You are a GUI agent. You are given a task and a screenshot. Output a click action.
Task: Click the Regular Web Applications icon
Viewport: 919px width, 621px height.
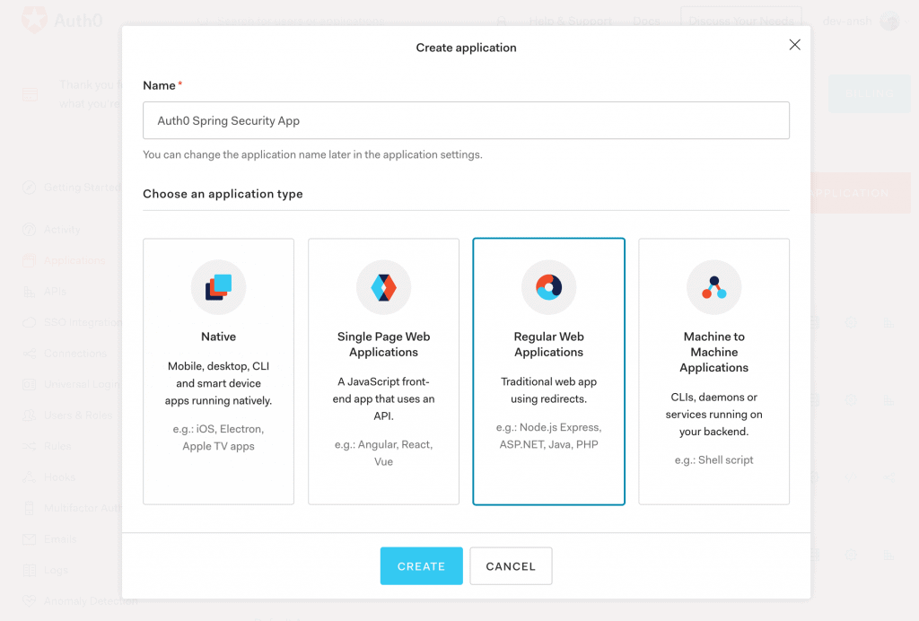(x=548, y=287)
